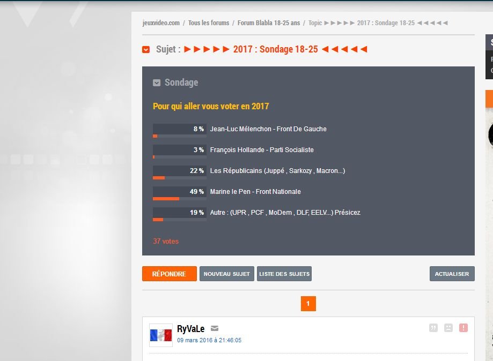Viewport: 493px width, 361px height.
Task: Click the Autre : (UPR, PCF, MoDem...) Présicez text
Action: [x=285, y=213]
